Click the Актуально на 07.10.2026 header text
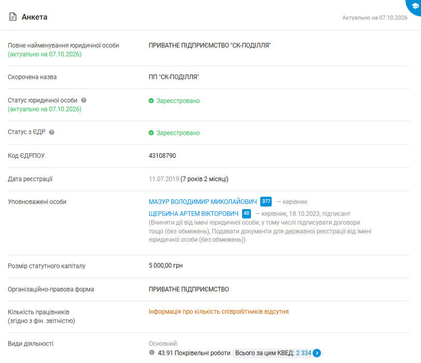 [x=375, y=18]
